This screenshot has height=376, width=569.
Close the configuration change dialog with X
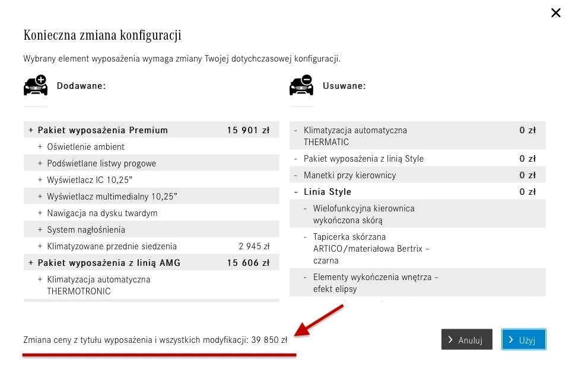pyautogui.click(x=555, y=13)
